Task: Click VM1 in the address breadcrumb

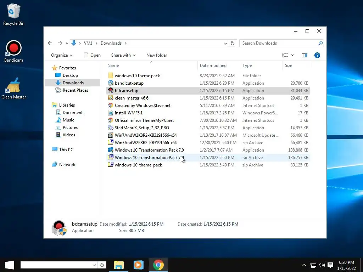Action: click(88, 43)
